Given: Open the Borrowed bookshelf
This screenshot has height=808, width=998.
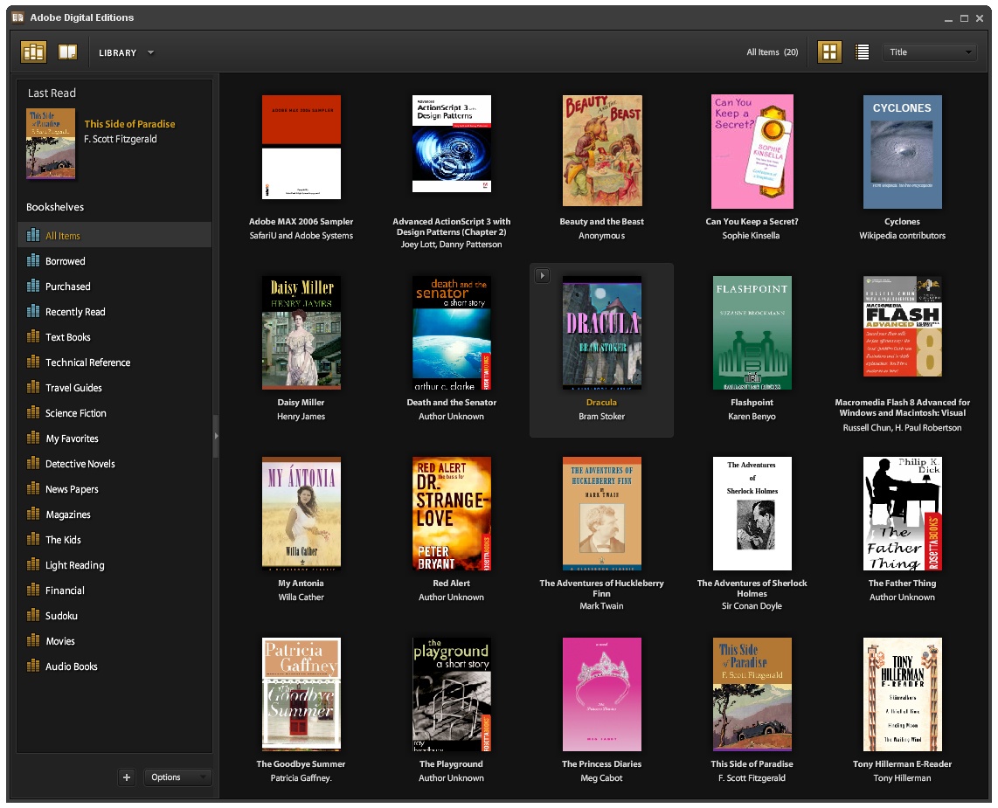Looking at the screenshot, I should pyautogui.click(x=66, y=260).
